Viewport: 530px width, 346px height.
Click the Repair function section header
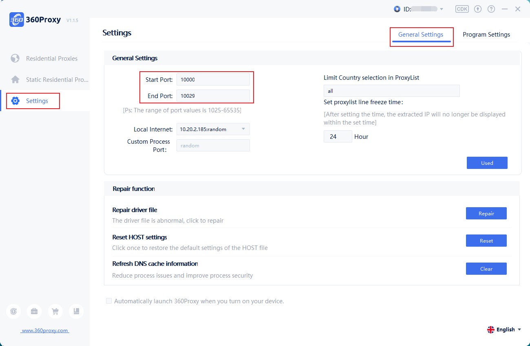coord(134,189)
